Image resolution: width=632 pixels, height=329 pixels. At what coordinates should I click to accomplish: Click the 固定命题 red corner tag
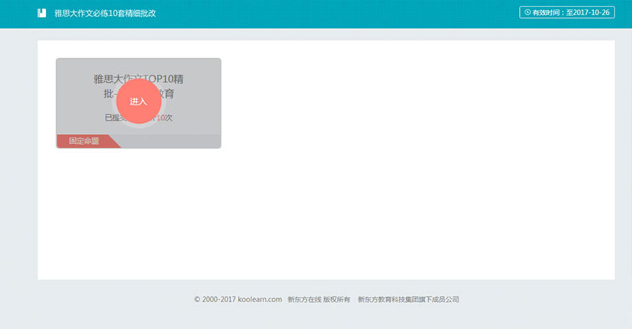(x=84, y=141)
